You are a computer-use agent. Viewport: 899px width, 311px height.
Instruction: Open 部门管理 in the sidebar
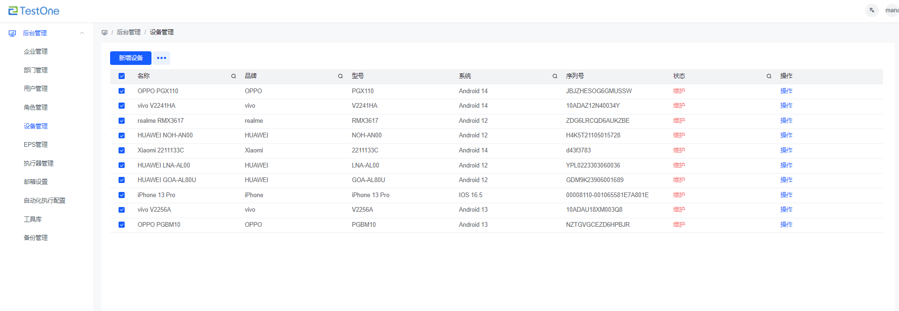[36, 70]
